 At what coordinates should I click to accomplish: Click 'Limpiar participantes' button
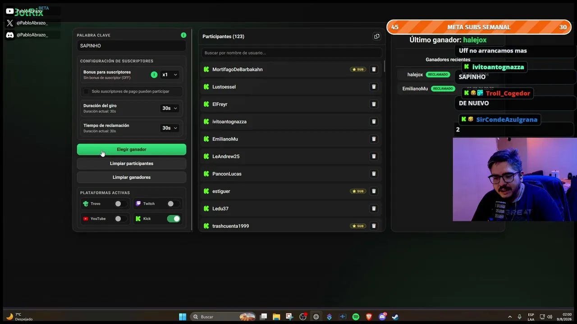(132, 163)
